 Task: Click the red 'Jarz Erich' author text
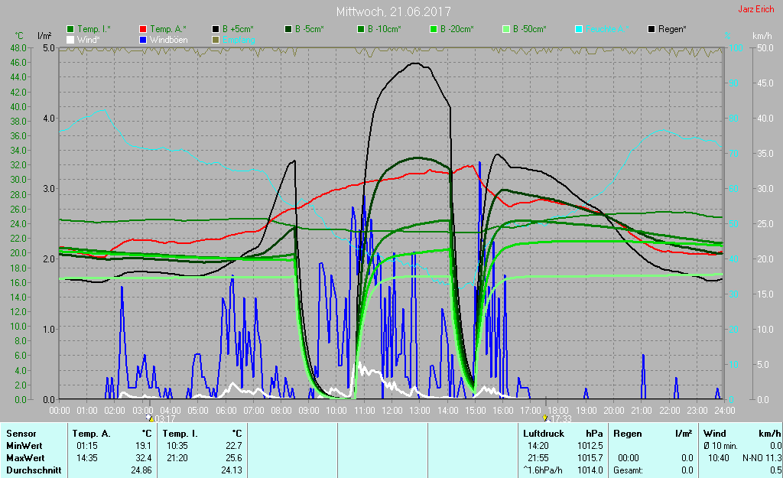pyautogui.click(x=756, y=9)
